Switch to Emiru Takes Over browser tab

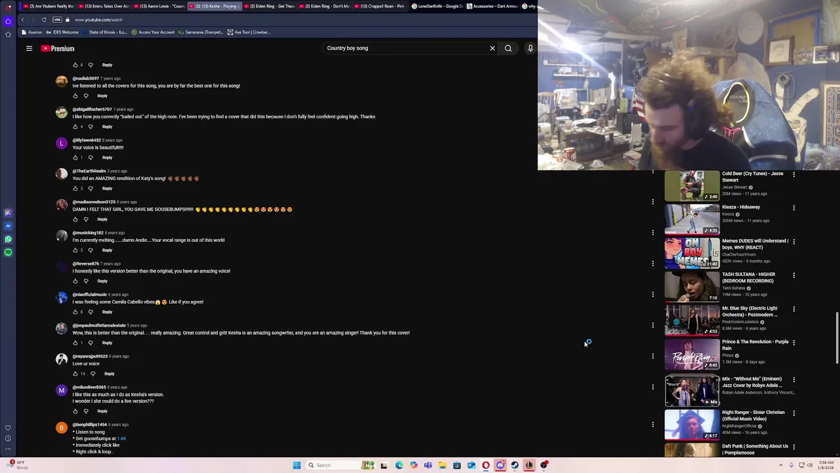(x=103, y=6)
